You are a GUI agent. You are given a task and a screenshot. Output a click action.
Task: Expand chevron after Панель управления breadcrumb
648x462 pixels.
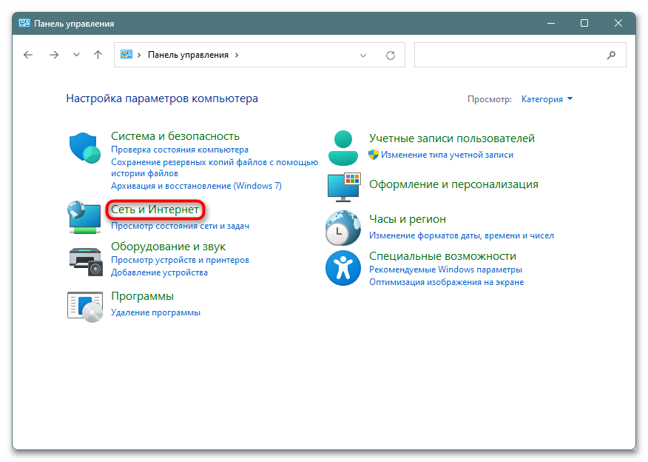click(237, 55)
